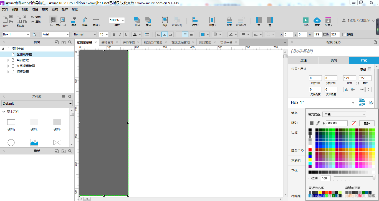Click the 更新 link
Image resolution: width=379 pixels, height=201 pixels.
[x=362, y=100]
